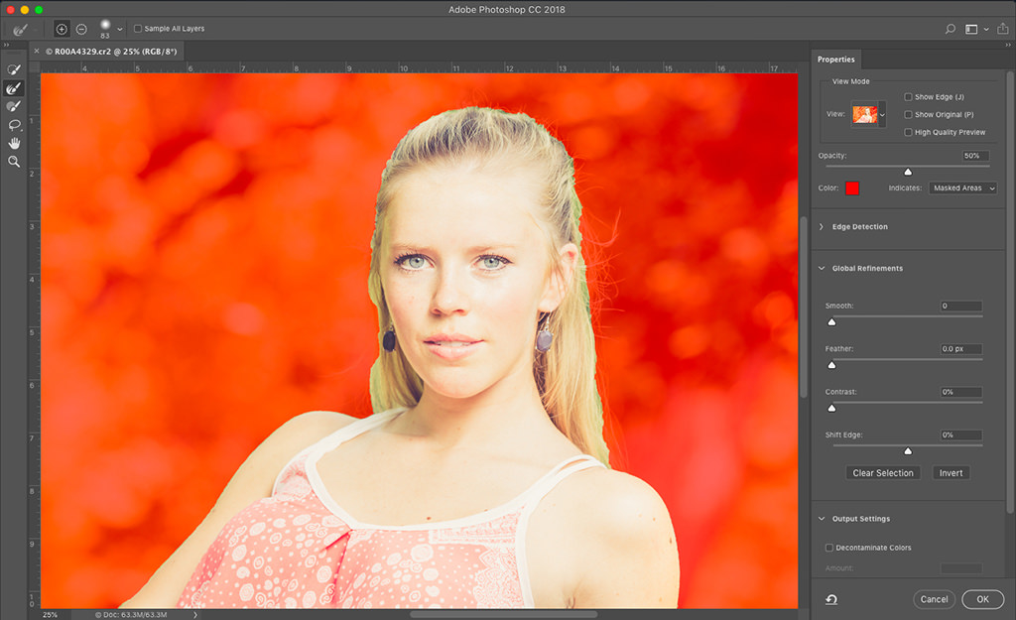Expand the left toolbar double-arrow
The height and width of the screenshot is (620, 1016).
pyautogui.click(x=7, y=44)
